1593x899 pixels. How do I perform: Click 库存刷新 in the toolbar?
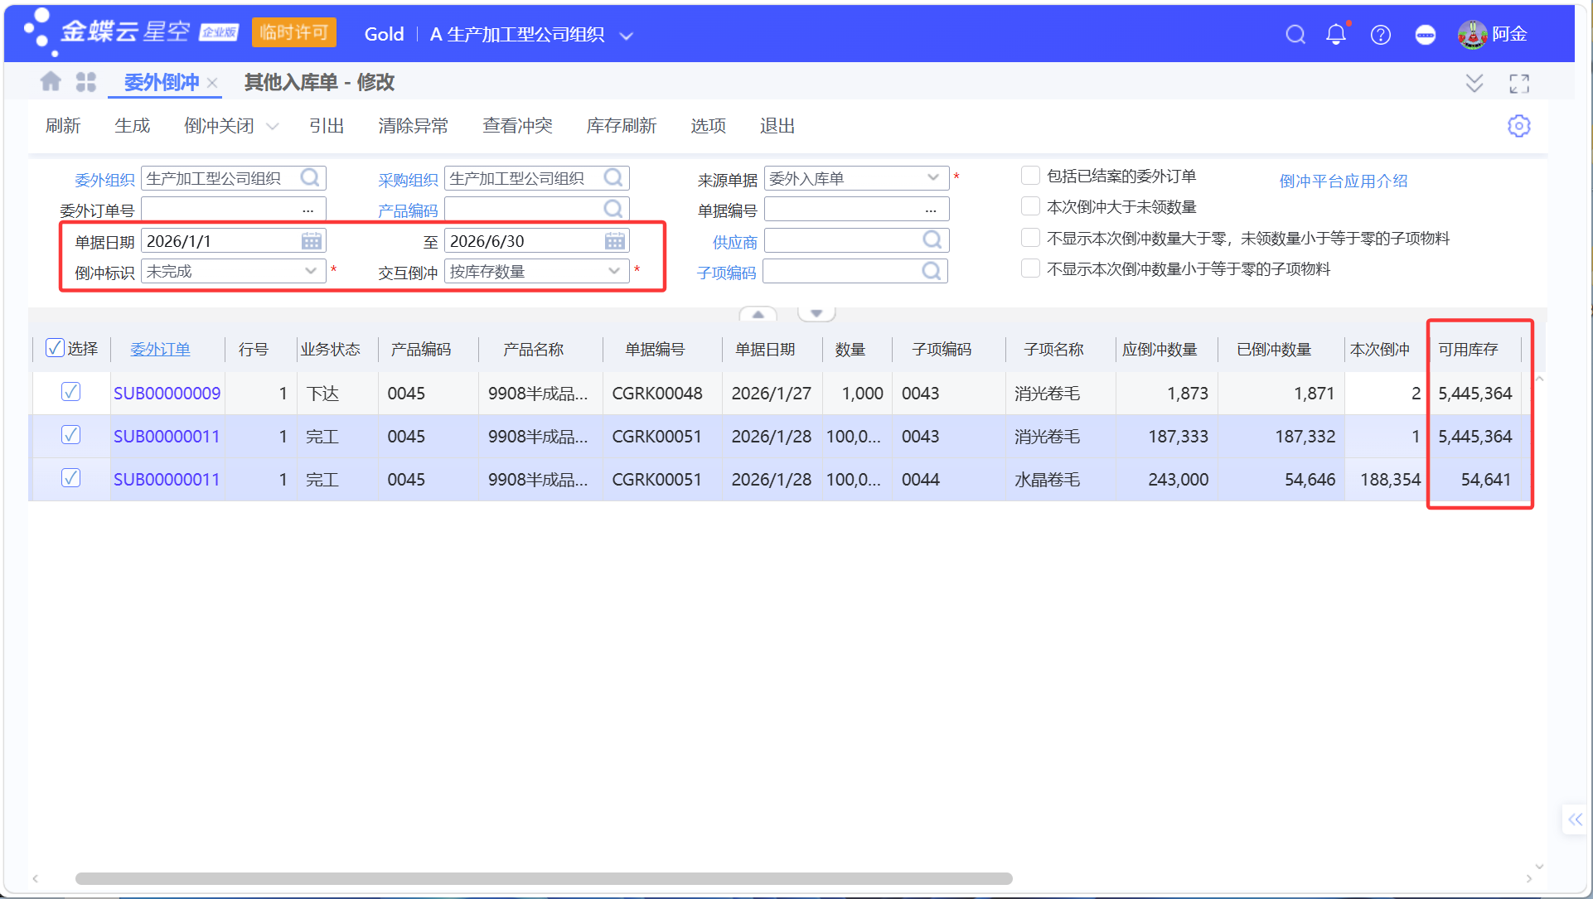click(622, 126)
